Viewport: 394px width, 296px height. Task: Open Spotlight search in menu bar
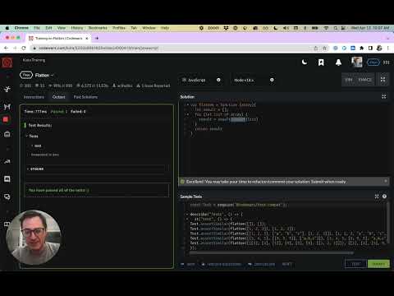tap(335, 28)
